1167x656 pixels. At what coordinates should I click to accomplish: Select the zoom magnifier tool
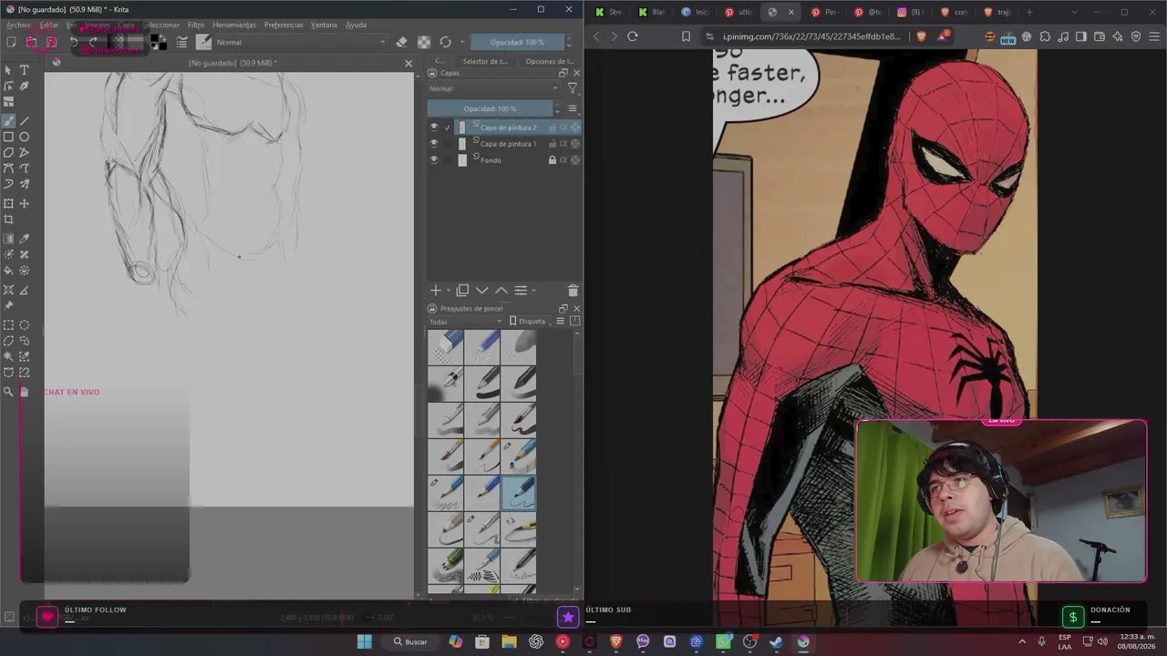click(x=8, y=392)
